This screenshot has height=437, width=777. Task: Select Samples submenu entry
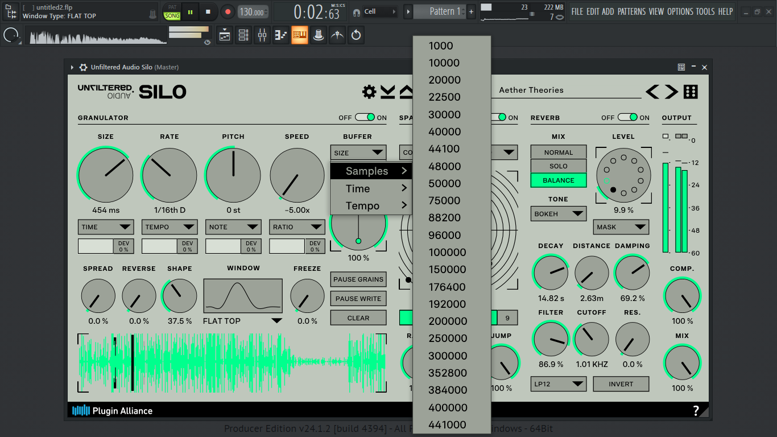371,171
